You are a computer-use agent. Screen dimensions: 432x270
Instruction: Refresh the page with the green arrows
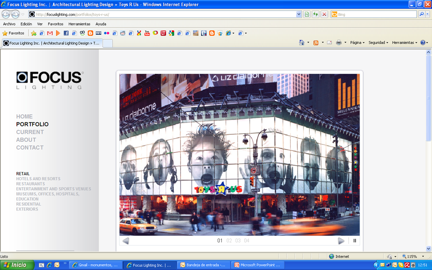tap(315, 14)
